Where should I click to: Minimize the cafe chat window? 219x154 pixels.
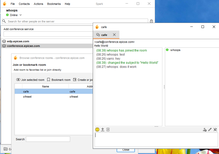[192, 27]
